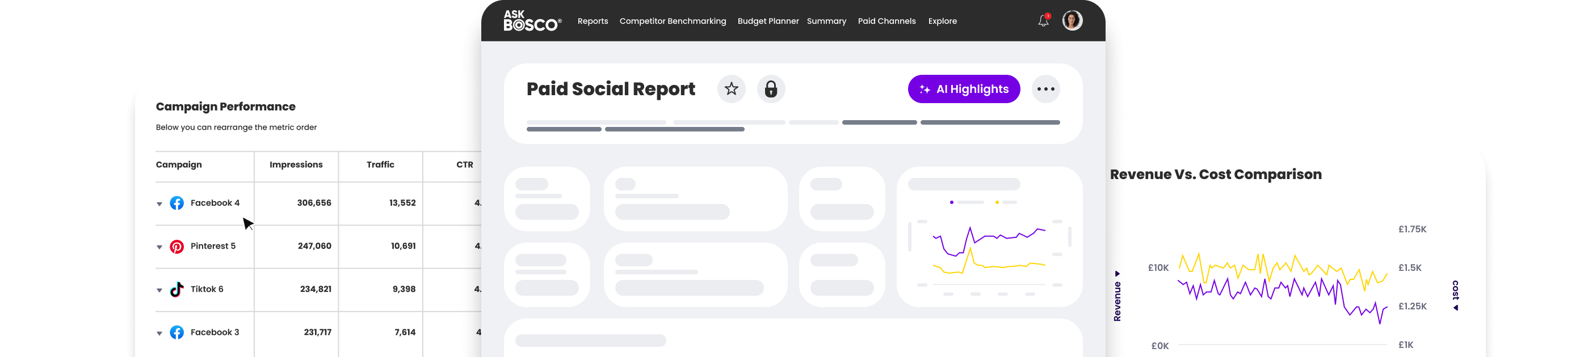Open the user profile avatar
The height and width of the screenshot is (357, 1588).
tap(1072, 20)
